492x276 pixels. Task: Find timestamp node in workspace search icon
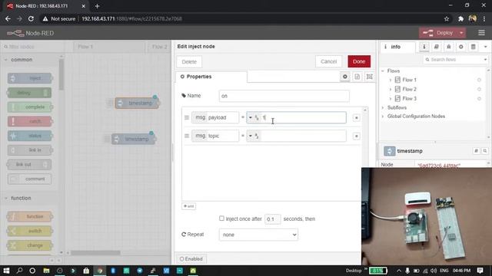click(485, 151)
